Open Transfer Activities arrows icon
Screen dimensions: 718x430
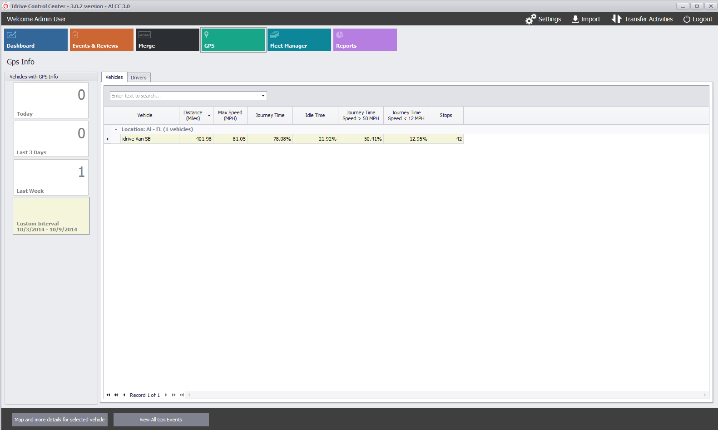pyautogui.click(x=616, y=19)
